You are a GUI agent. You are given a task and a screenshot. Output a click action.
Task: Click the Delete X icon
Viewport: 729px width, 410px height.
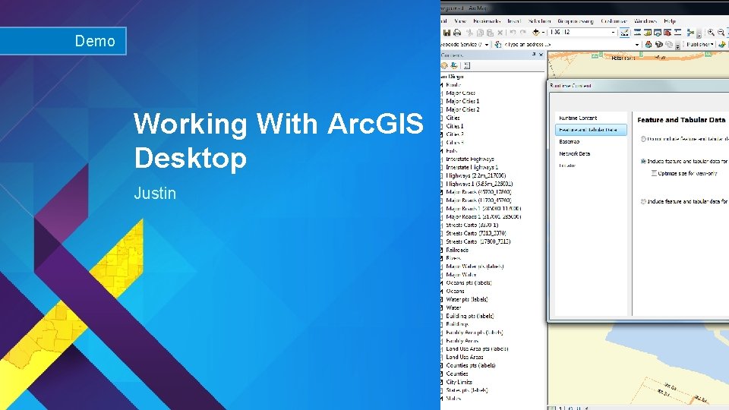pos(500,33)
